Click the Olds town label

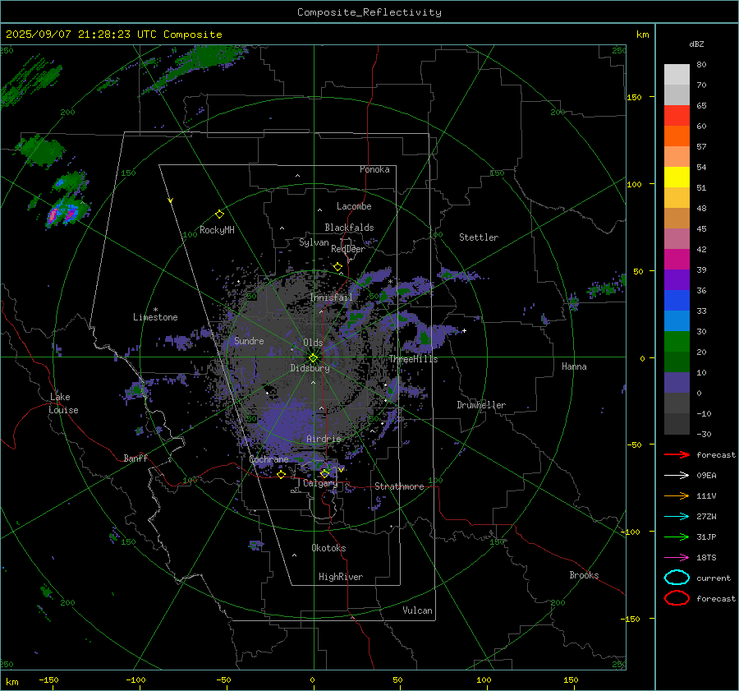coord(313,343)
